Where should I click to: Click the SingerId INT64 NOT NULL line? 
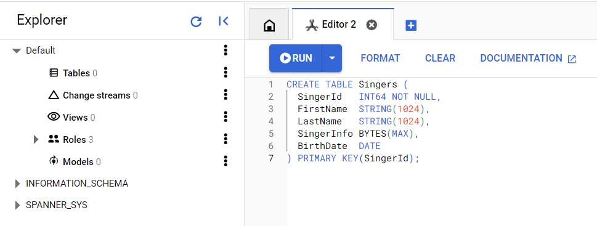[x=369, y=97]
